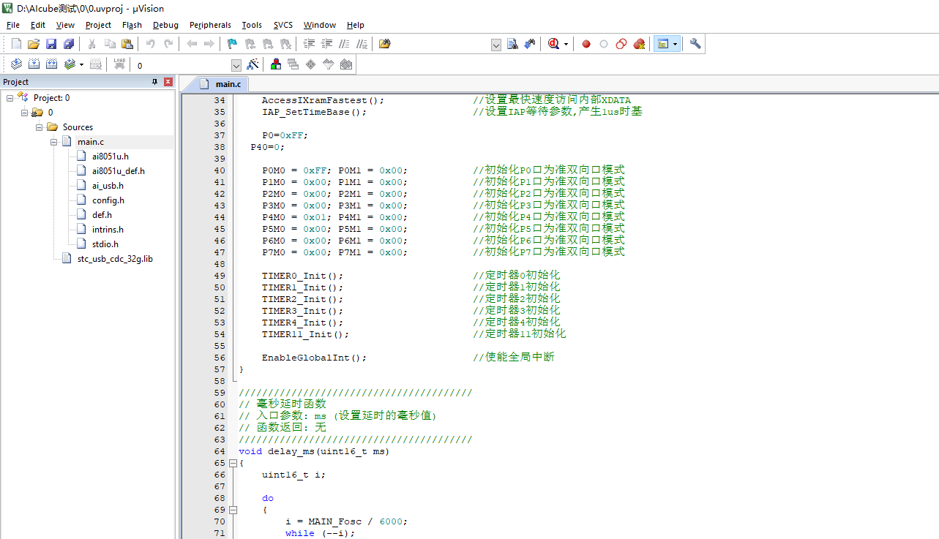Viewport: 939px width, 539px height.
Task: Collapse the main.c tree node
Action: coord(54,142)
